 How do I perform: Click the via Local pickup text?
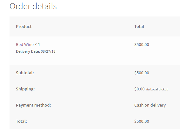157,89
